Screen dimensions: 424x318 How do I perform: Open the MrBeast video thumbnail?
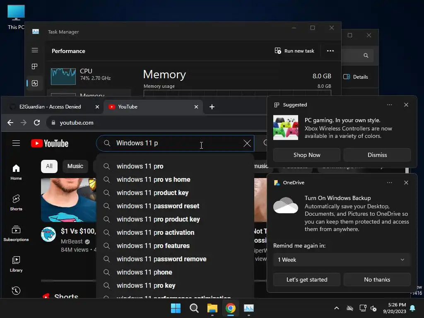pos(68,200)
